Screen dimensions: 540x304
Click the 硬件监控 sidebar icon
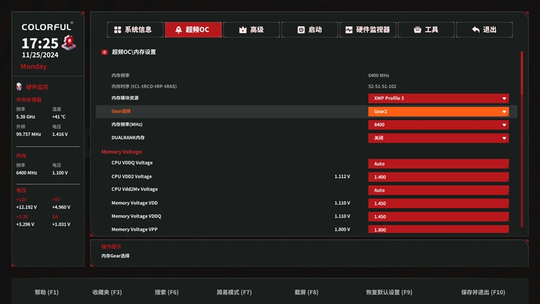(x=19, y=86)
